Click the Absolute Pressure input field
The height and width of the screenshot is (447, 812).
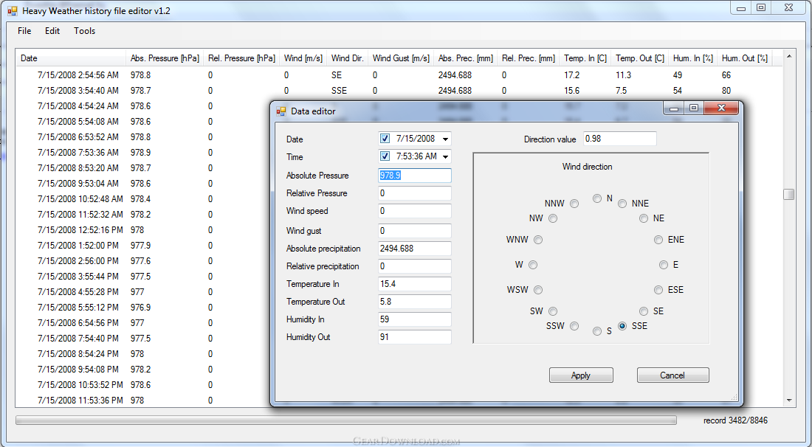coord(415,176)
